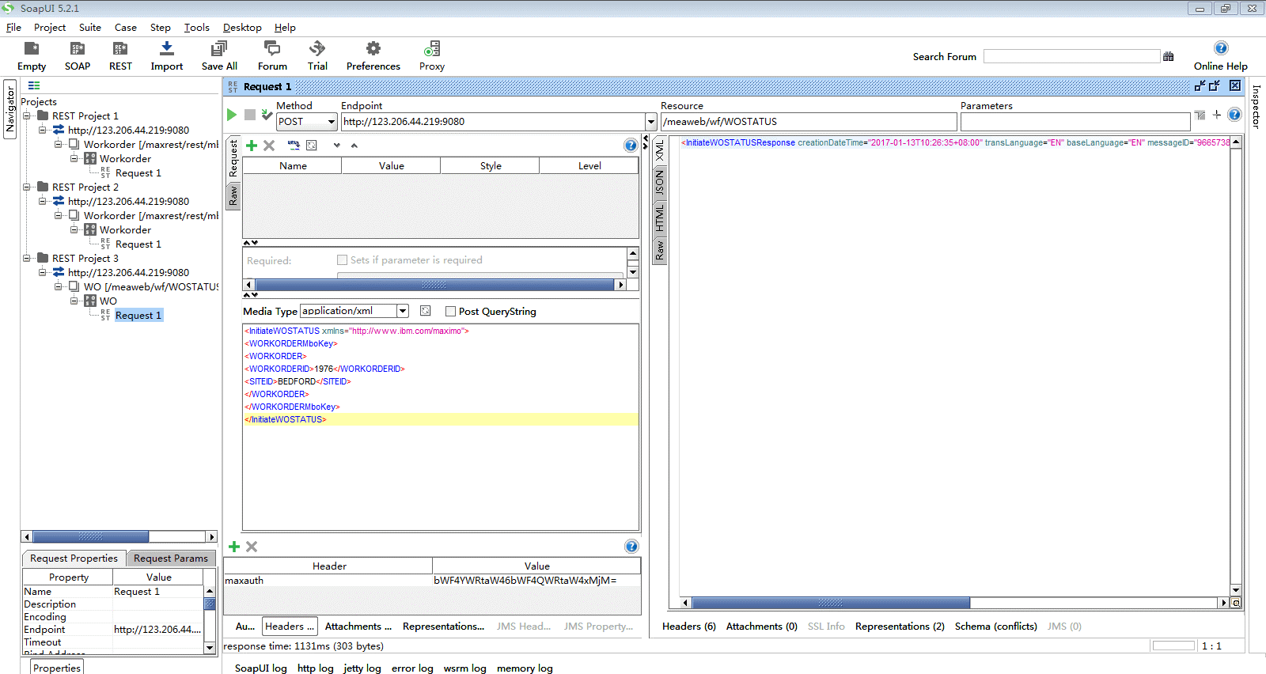The image size is (1266, 674).
Task: Open request editor help icon beside Parameters
Action: 1234,115
